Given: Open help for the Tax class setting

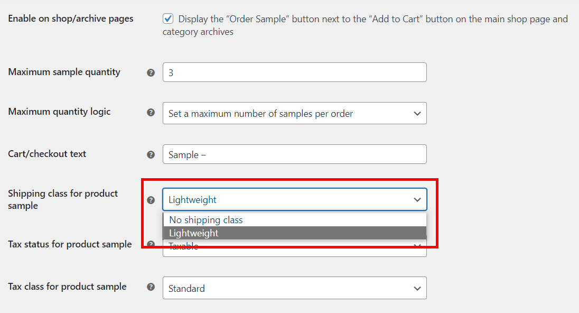Looking at the screenshot, I should click(151, 287).
